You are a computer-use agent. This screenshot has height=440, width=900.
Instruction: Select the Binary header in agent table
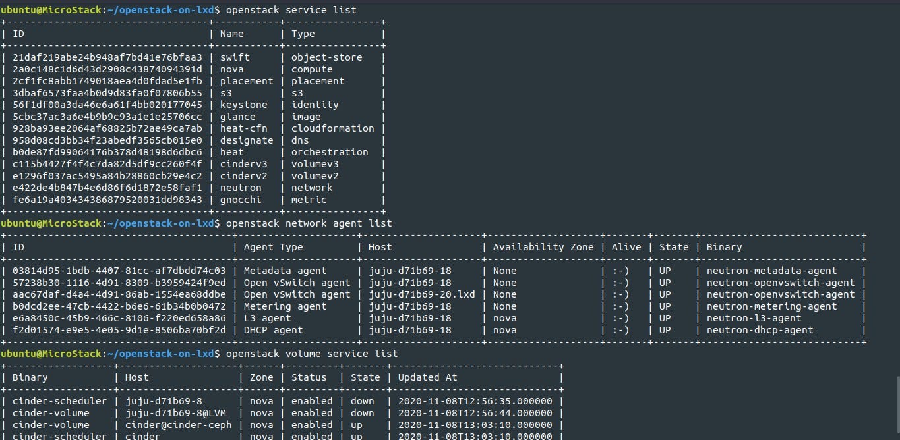(x=724, y=247)
